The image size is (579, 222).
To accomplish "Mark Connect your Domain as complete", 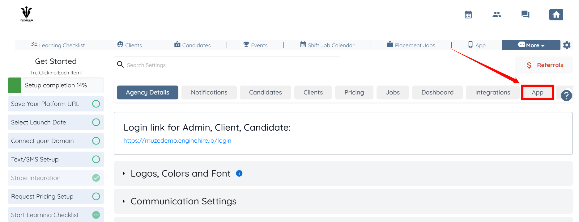I will pyautogui.click(x=96, y=141).
